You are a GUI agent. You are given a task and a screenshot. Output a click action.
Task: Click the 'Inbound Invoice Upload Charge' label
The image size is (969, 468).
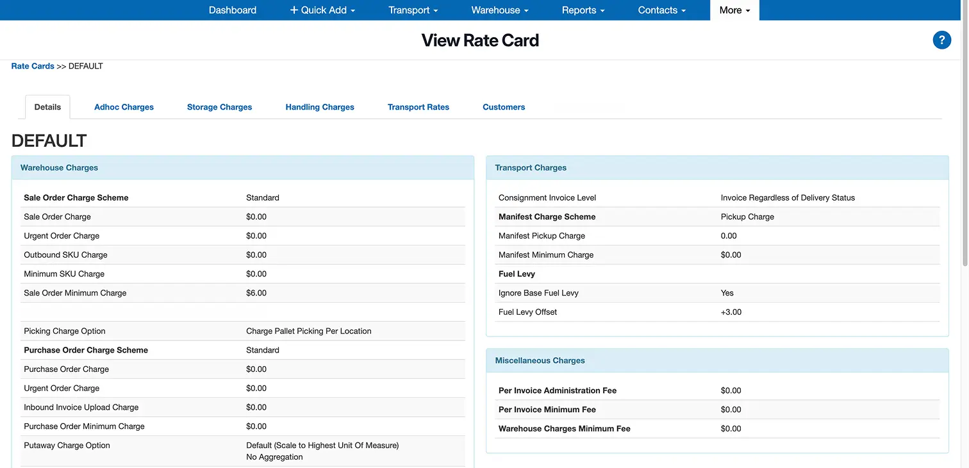tap(81, 408)
